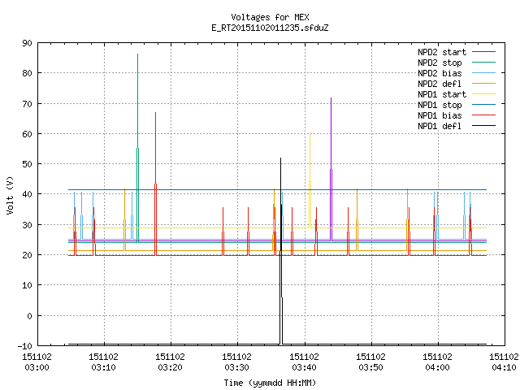Click the green line sample beside NPD2 stop

483,63
